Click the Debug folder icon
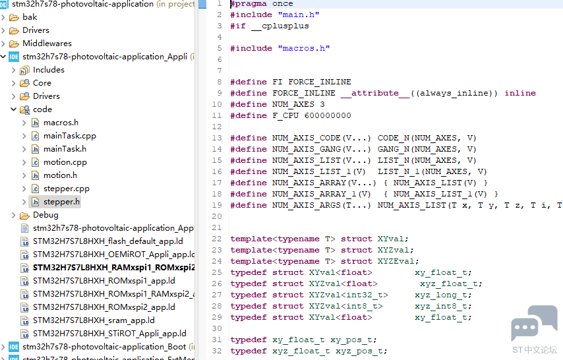The image size is (563, 360). click(x=24, y=216)
